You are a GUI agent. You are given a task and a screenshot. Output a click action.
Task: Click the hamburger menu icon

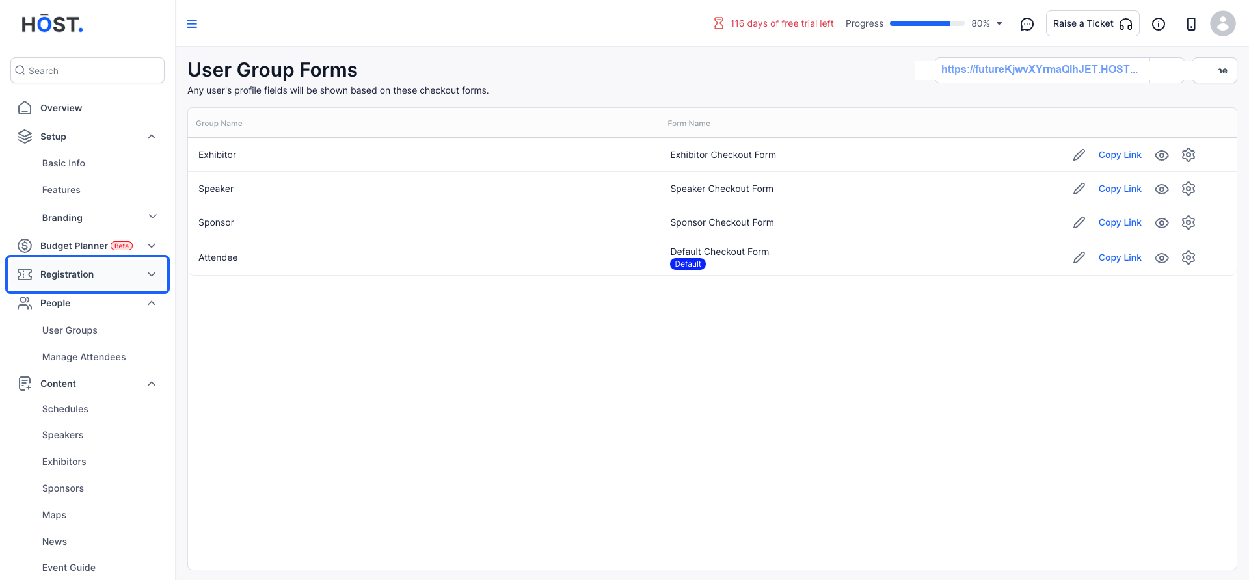click(x=192, y=24)
